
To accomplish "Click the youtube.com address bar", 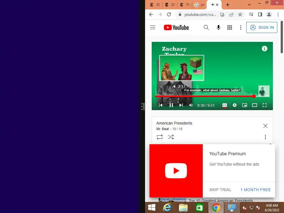I will (x=200, y=14).
